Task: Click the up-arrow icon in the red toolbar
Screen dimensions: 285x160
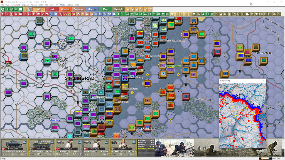Action: (x=3, y=14)
